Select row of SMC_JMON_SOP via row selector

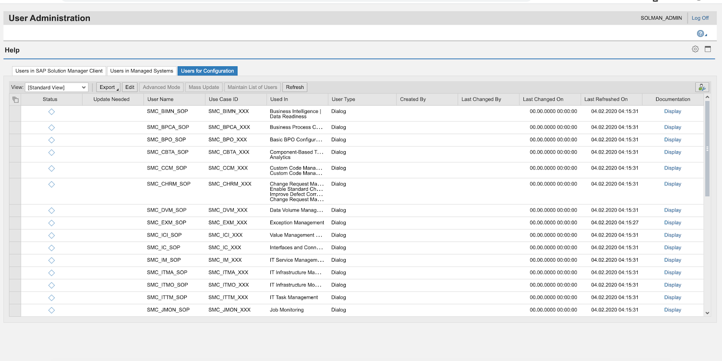pos(15,310)
